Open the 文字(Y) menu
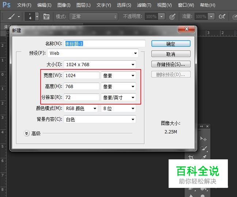 [x=104, y=5]
